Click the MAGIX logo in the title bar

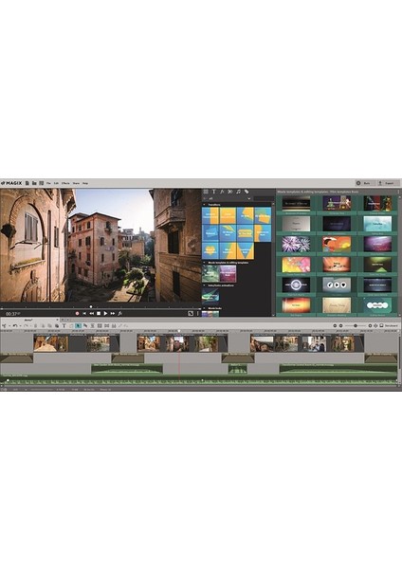click(x=11, y=183)
